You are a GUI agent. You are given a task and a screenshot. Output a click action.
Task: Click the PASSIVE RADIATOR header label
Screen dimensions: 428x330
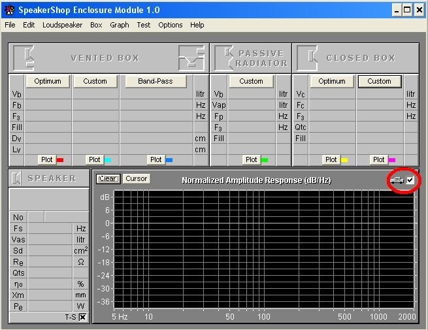[261, 58]
